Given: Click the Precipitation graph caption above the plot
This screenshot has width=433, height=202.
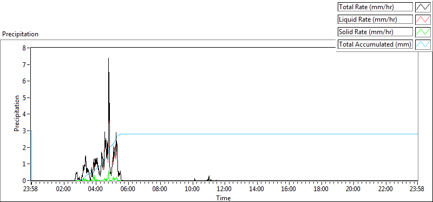Looking at the screenshot, I should coord(20,34).
